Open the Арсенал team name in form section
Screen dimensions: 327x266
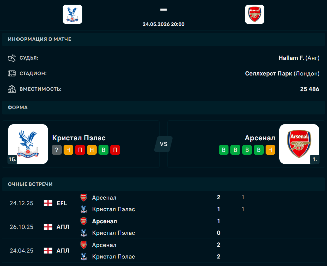coord(260,138)
